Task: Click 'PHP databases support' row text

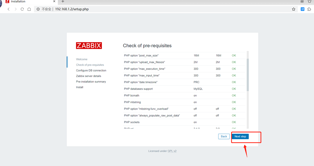Action: (x=138, y=89)
